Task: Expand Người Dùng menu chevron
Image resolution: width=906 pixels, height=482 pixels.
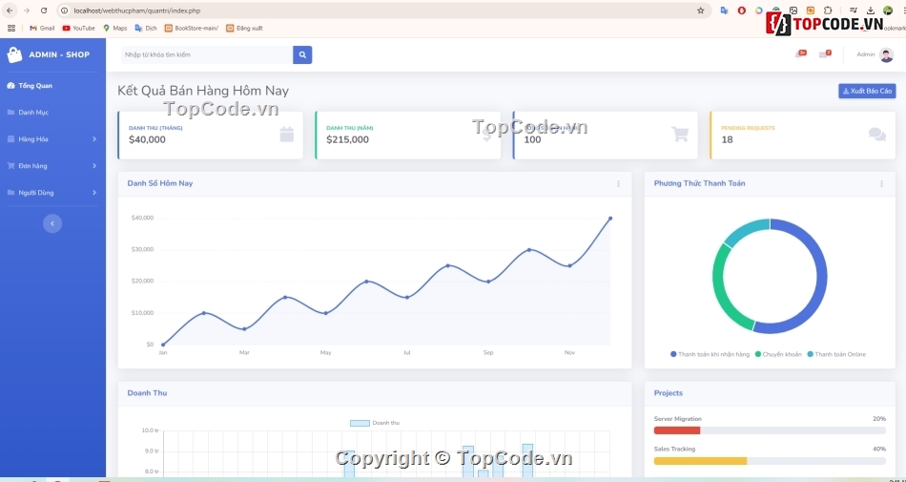Action: 94,193
